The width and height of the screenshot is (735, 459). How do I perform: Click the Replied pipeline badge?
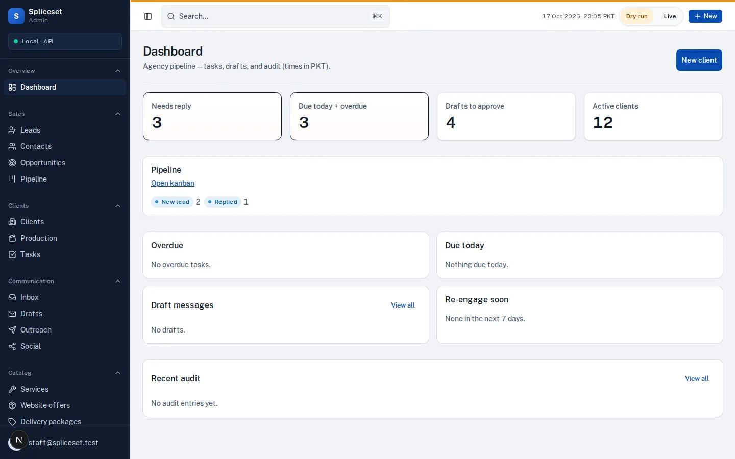pos(223,202)
